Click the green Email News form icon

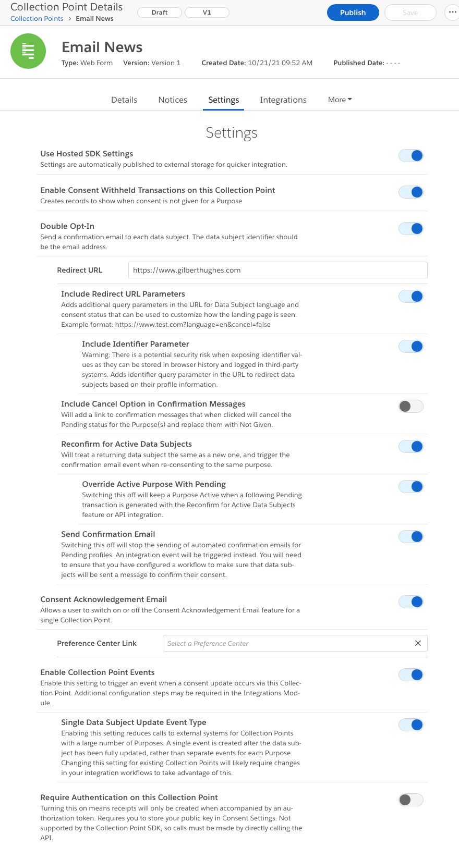[x=28, y=51]
